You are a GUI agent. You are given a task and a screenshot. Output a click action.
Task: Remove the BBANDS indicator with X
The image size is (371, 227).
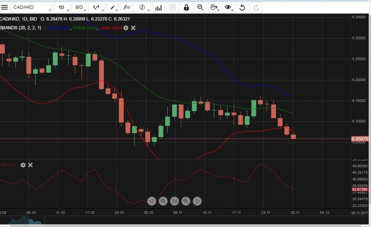point(133,28)
